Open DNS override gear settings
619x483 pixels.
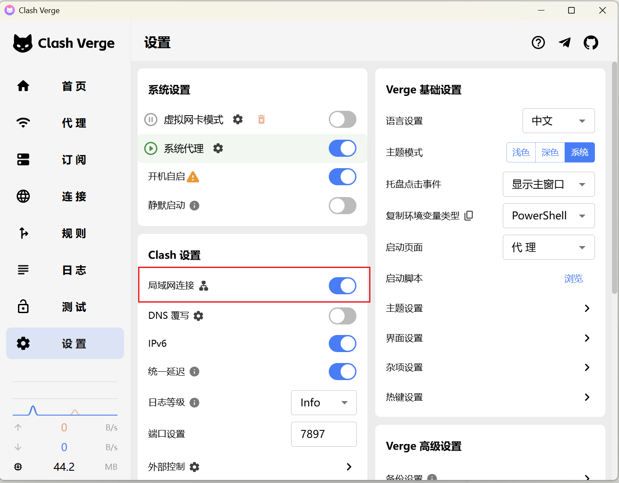(199, 316)
